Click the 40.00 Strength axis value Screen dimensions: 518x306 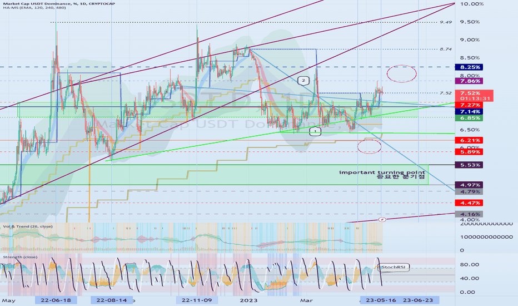[469, 278]
